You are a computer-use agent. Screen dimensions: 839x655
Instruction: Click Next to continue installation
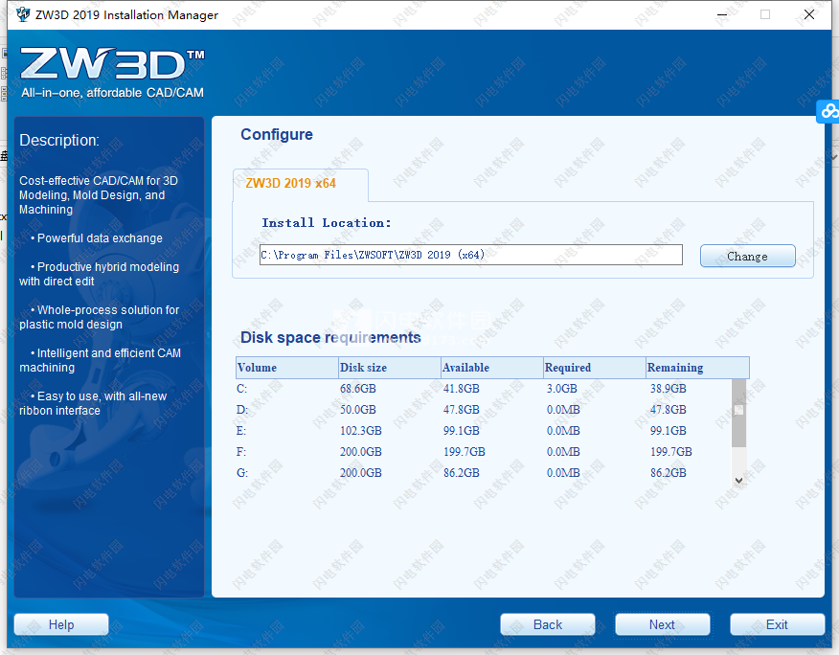(662, 624)
